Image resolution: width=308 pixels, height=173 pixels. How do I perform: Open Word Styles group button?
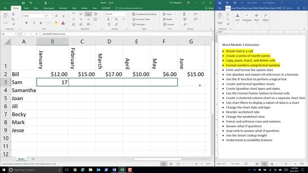(x=257, y=18)
